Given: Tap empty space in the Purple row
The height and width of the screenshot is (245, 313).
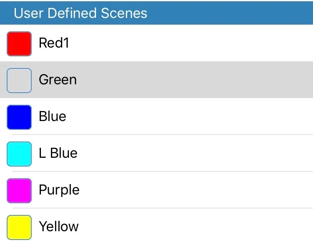Looking at the screenshot, I should (200, 190).
